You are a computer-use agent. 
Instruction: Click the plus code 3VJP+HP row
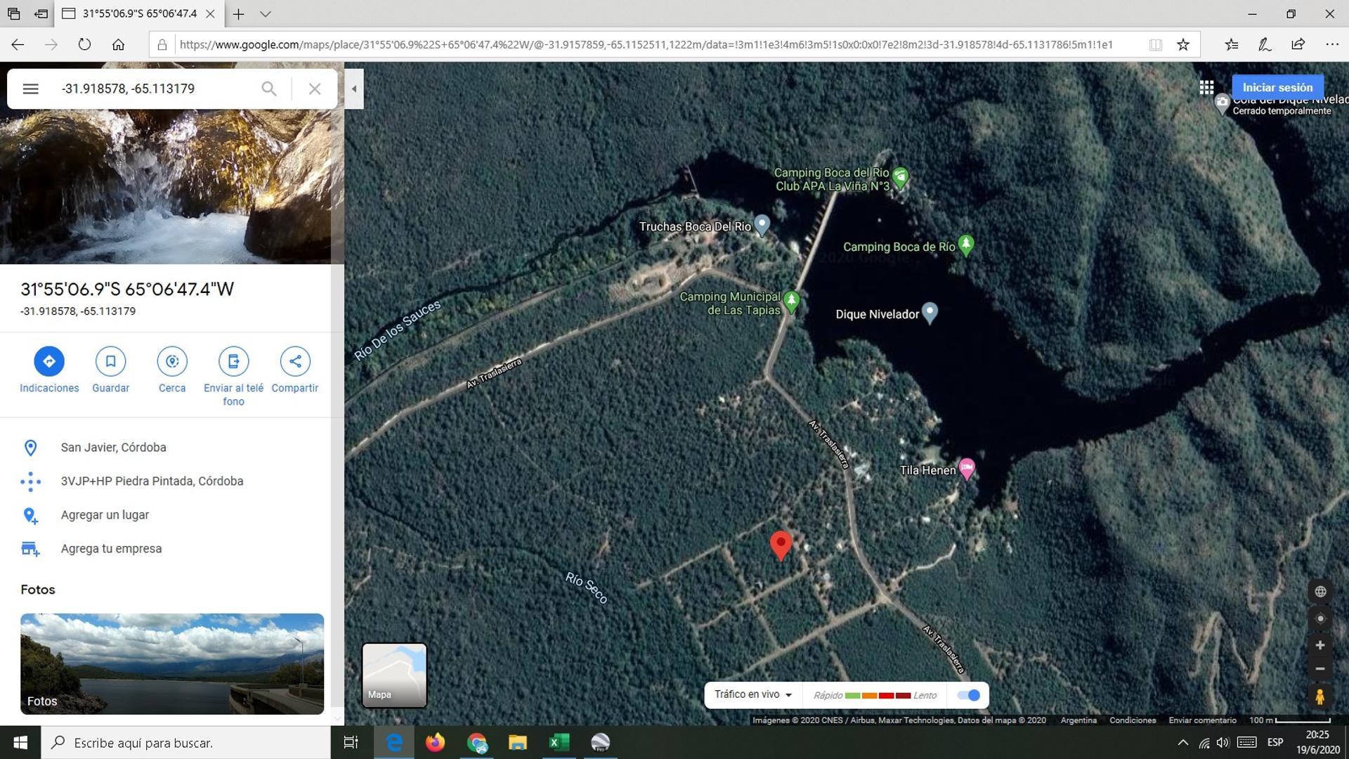tap(165, 481)
